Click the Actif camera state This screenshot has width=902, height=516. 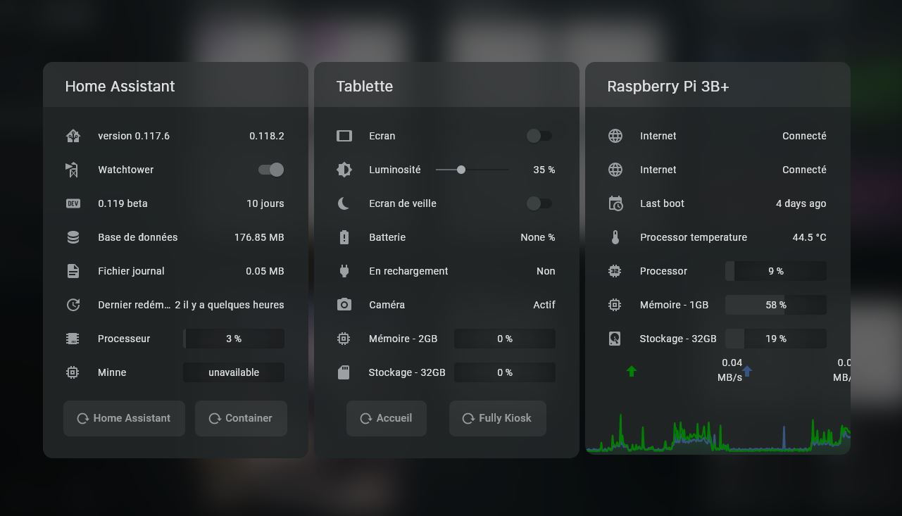tap(544, 305)
